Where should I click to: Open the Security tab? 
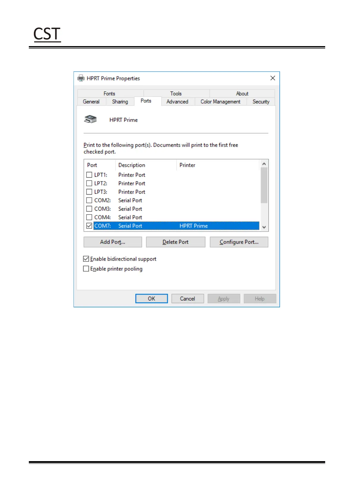[x=261, y=101]
